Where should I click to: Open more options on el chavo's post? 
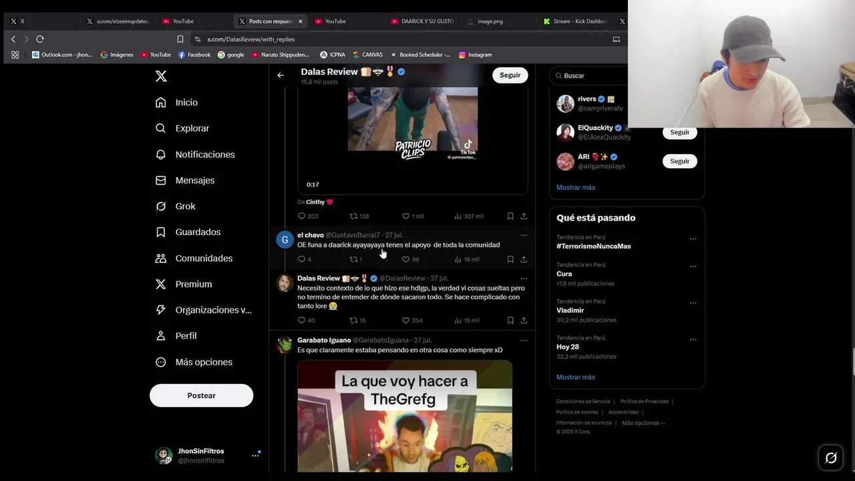(524, 235)
